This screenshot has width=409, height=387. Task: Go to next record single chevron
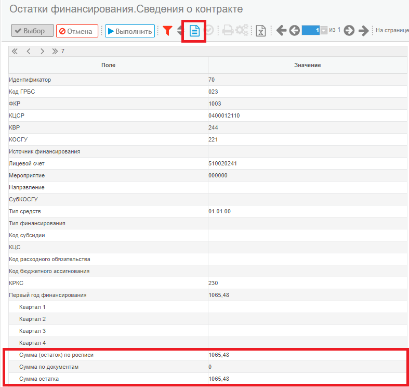point(42,51)
